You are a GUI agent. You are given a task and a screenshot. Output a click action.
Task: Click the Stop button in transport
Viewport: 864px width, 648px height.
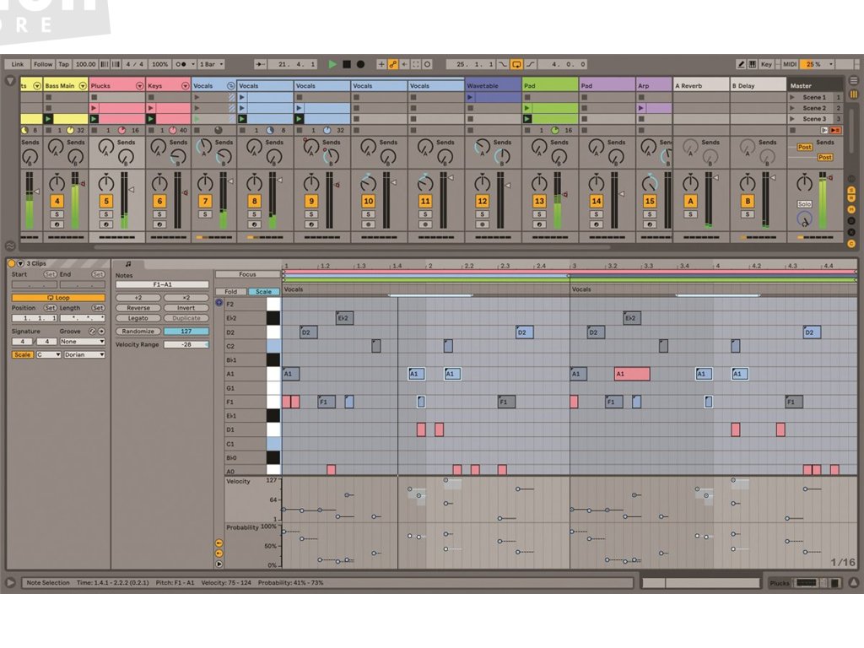point(347,64)
